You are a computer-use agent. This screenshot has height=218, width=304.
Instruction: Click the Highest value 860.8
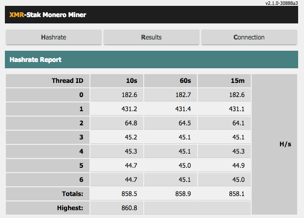click(129, 208)
